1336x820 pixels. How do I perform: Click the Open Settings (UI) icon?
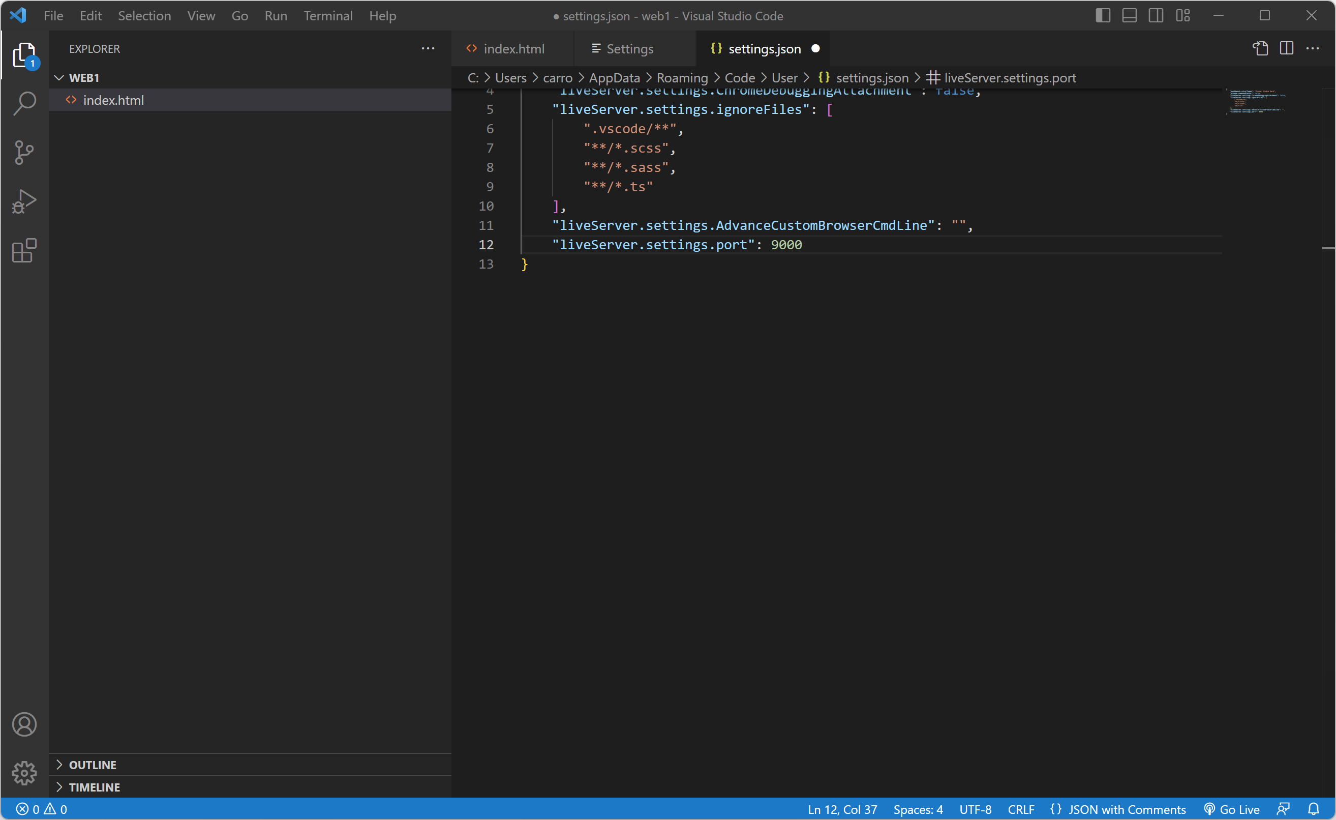point(1260,48)
